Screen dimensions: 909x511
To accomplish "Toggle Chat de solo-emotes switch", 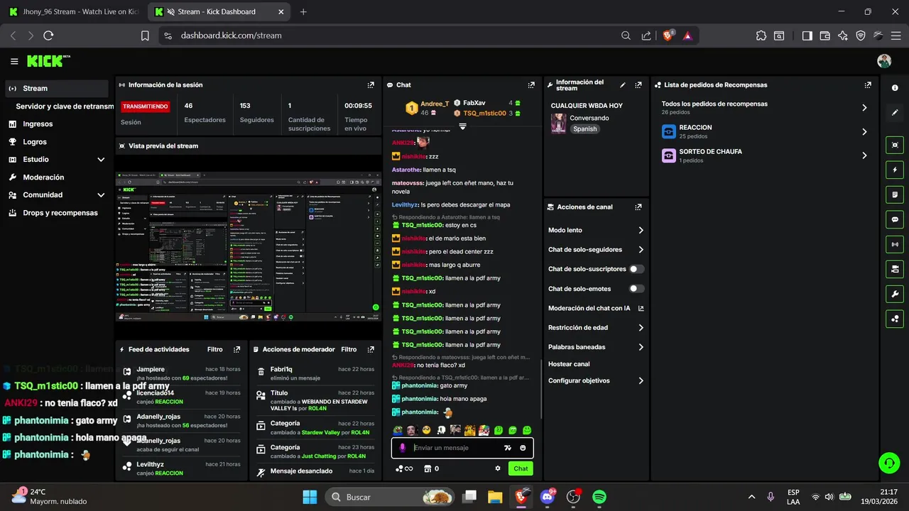I will point(637,289).
